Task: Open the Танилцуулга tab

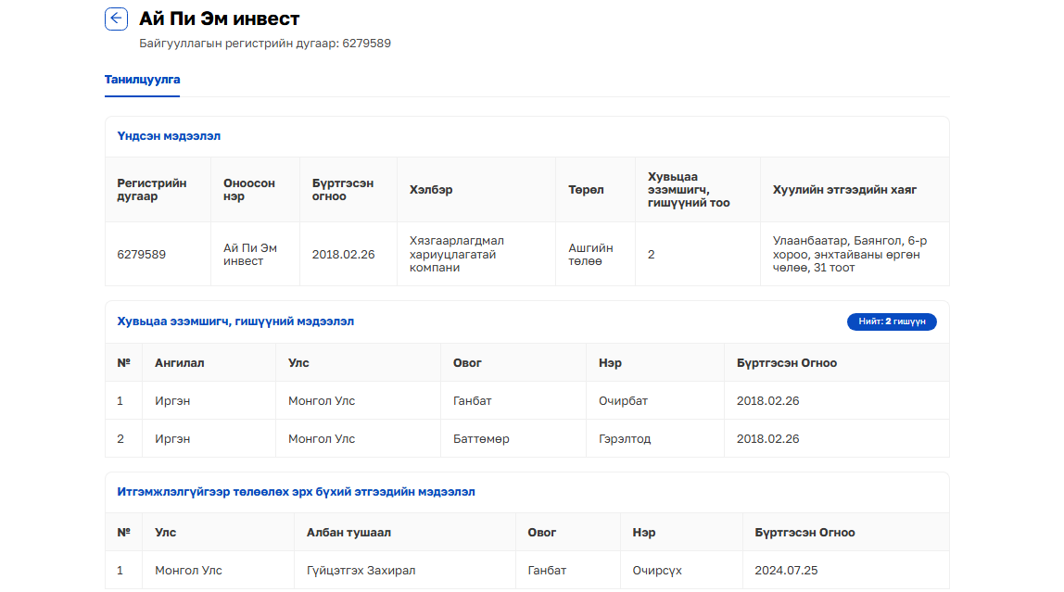Action: tap(142, 80)
